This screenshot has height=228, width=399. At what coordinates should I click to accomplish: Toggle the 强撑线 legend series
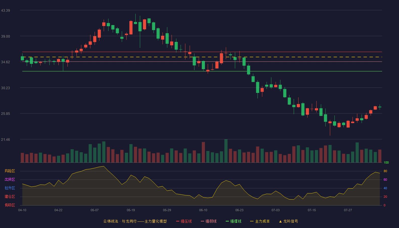click(233, 221)
